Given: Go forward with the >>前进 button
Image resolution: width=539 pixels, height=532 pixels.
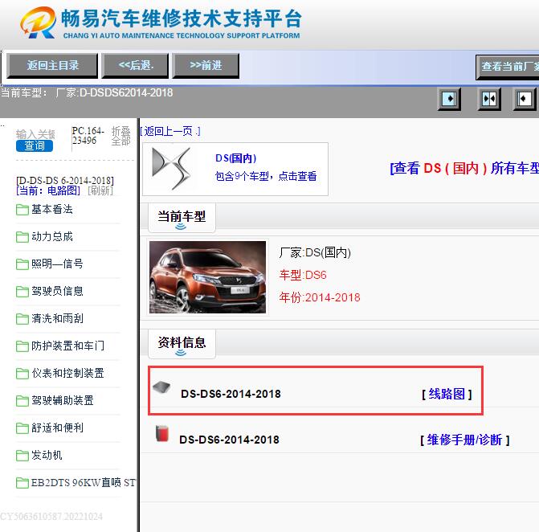Looking at the screenshot, I should tap(206, 65).
